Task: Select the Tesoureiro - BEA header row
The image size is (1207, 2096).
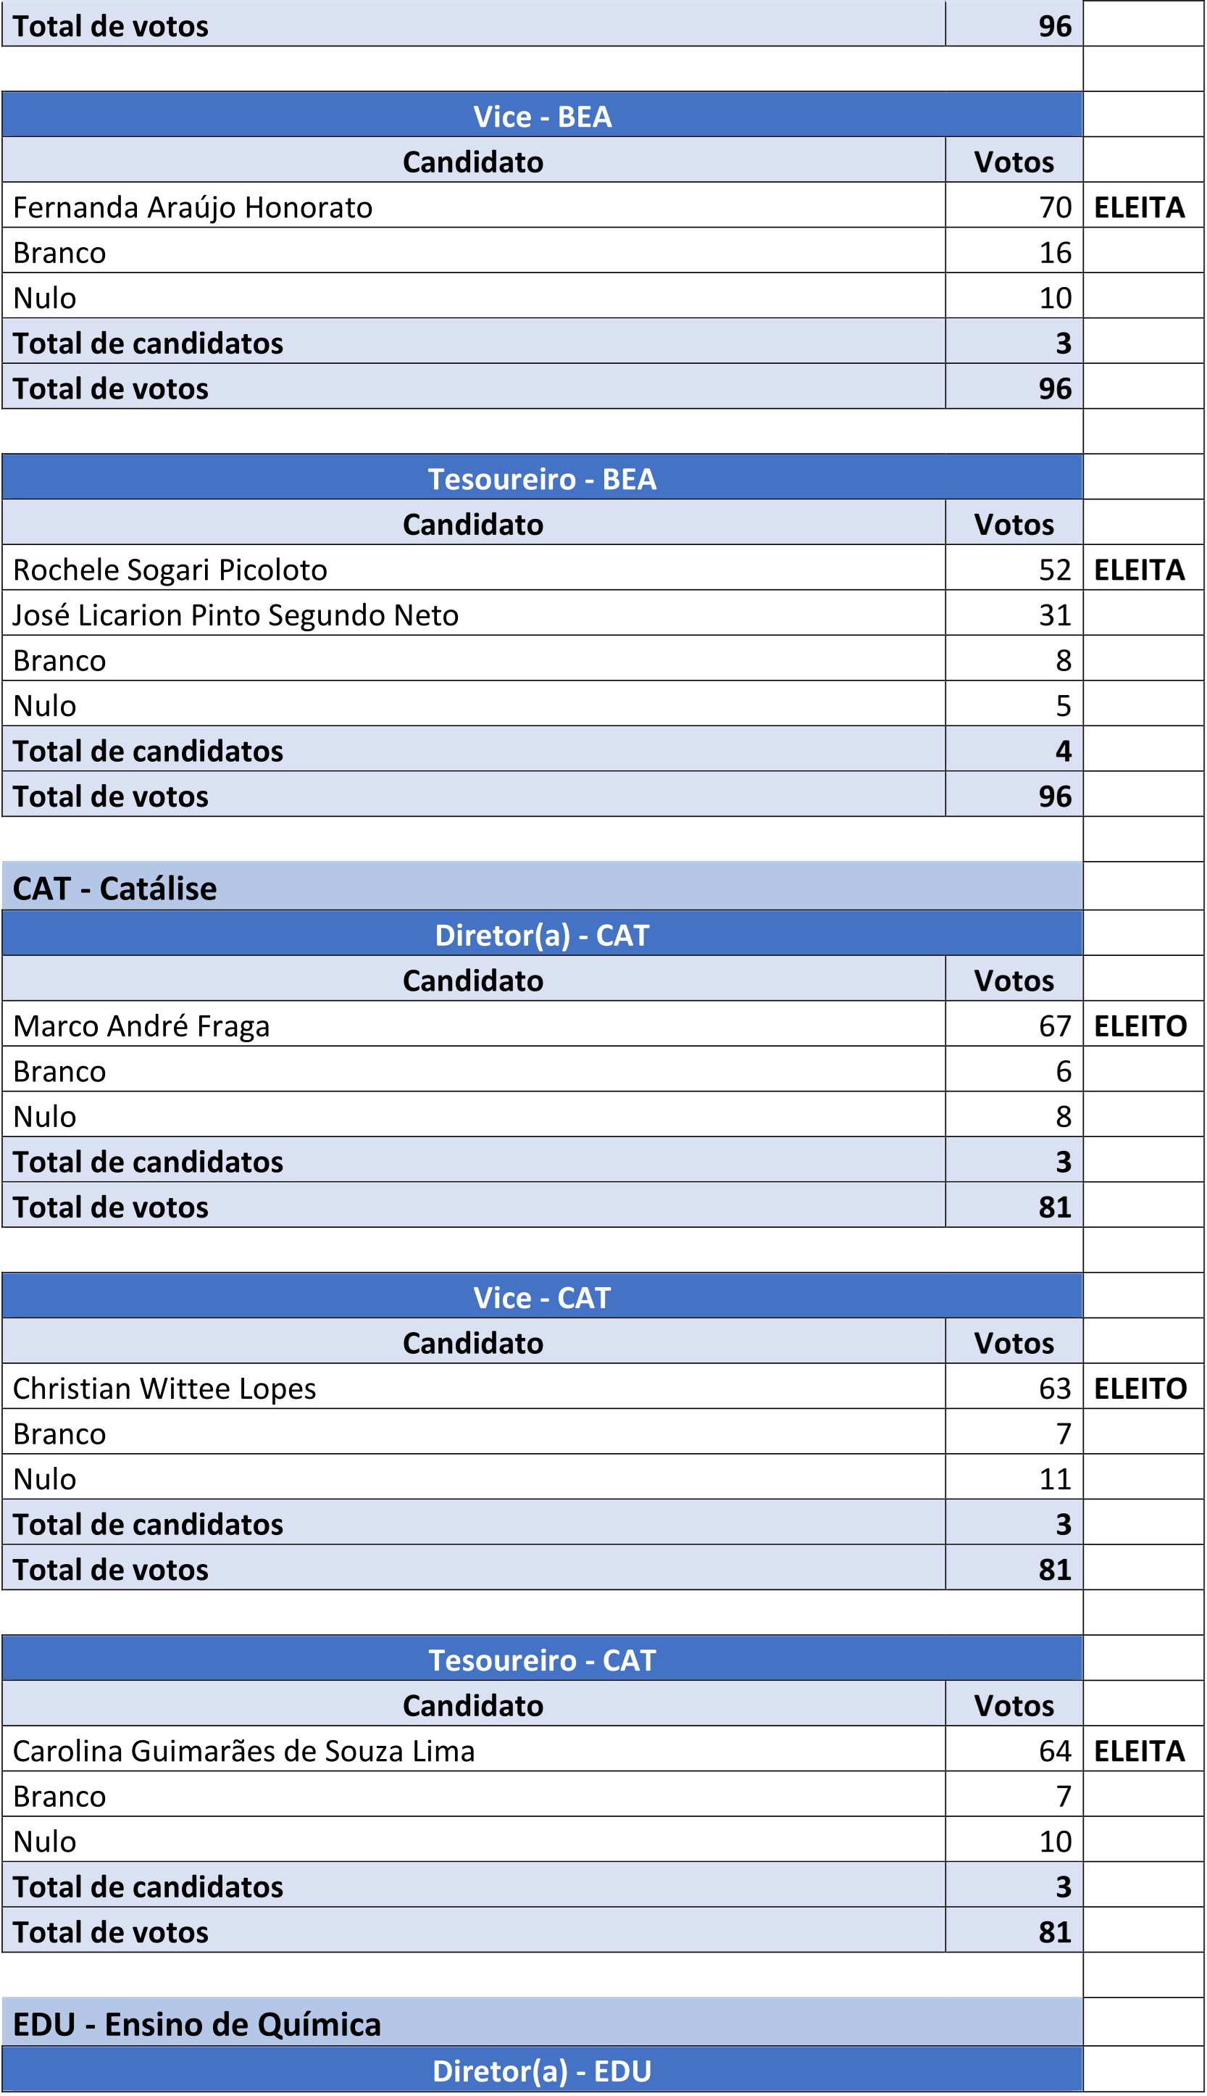Action: tap(542, 478)
